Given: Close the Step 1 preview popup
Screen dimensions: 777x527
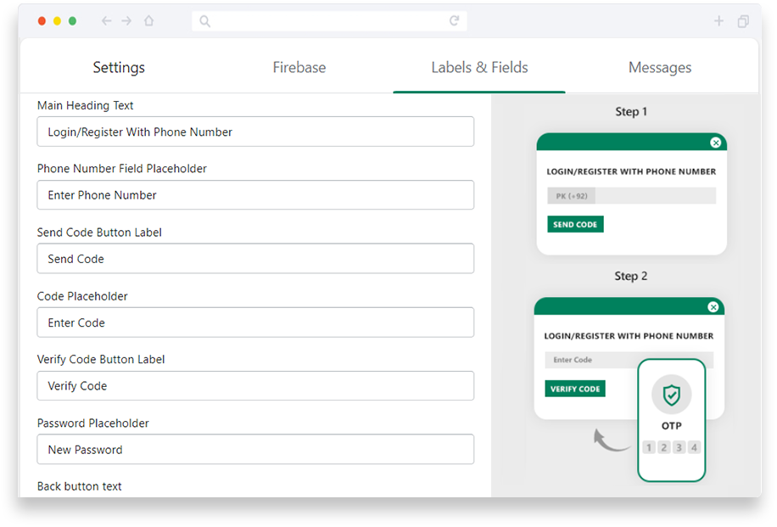Looking at the screenshot, I should (x=715, y=143).
